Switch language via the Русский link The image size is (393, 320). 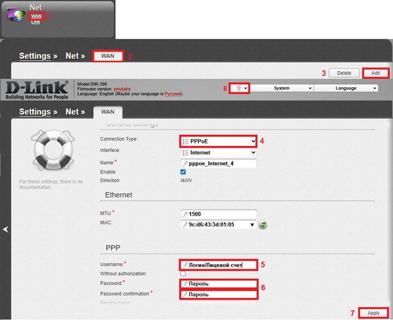point(173,94)
